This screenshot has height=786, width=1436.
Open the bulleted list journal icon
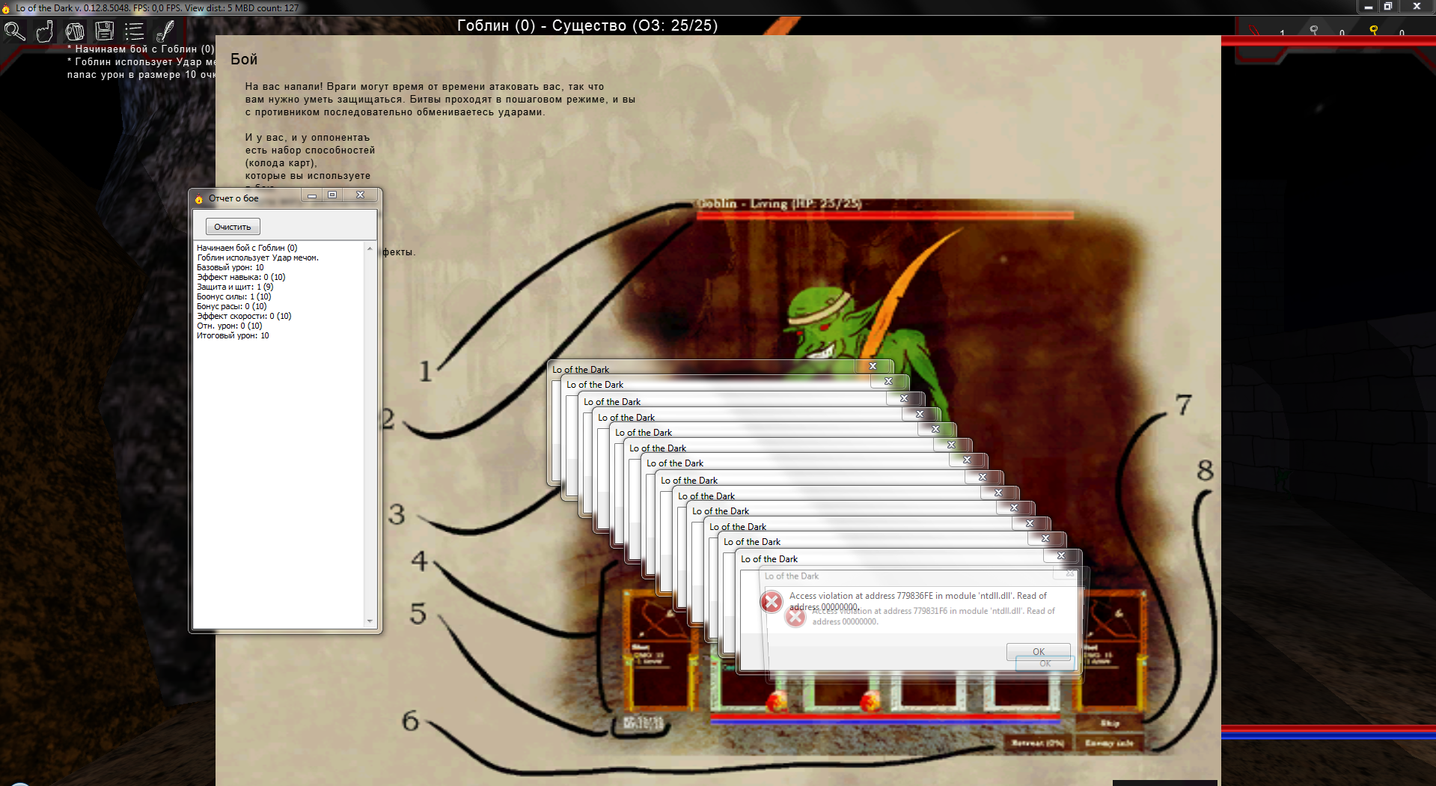tap(134, 31)
